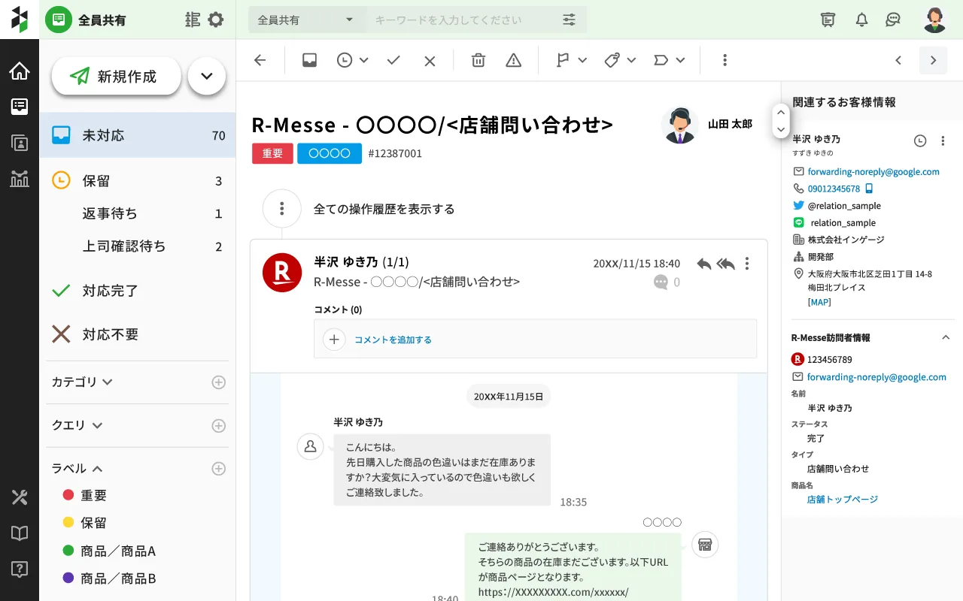The width and height of the screenshot is (963, 601).
Task: Click the sort list icon beside gear
Action: pos(193,20)
